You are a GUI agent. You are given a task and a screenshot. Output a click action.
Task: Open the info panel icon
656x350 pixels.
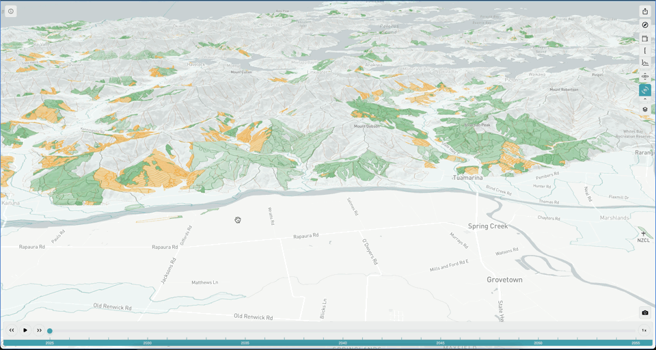coord(11,12)
